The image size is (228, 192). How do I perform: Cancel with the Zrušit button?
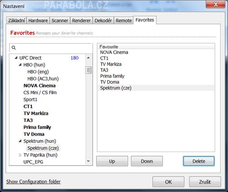[205, 182]
